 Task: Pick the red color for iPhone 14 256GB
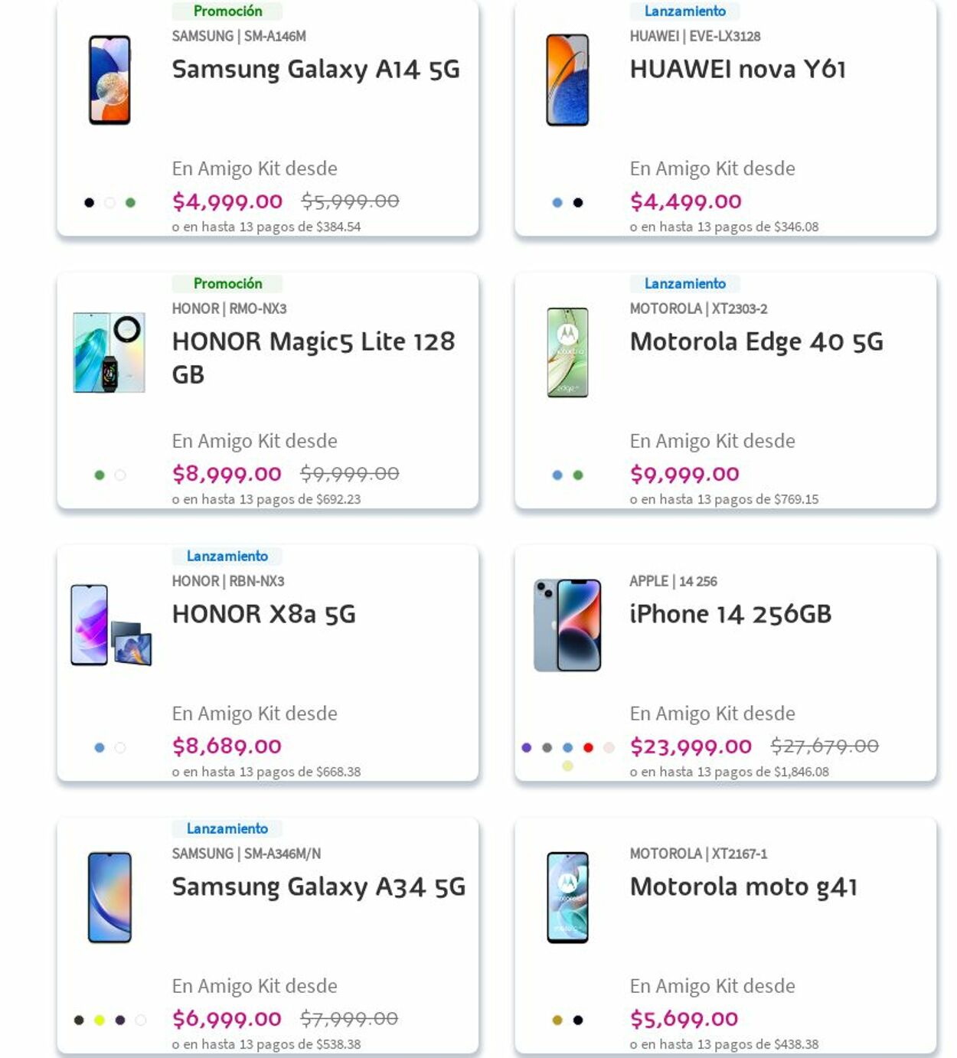[x=588, y=748]
